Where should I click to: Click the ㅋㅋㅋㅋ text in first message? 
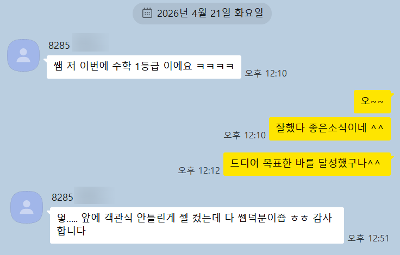[215, 66]
